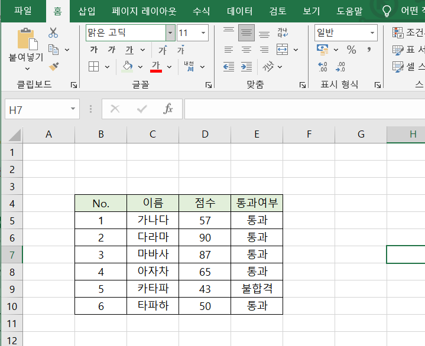The width and height of the screenshot is (425, 346).
Task: Toggle Bold (가) formatting
Action: pos(94,50)
